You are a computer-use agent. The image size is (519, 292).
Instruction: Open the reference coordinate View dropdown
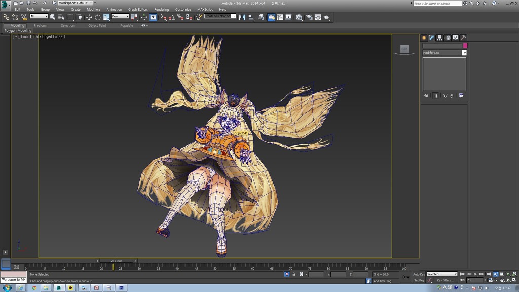pyautogui.click(x=120, y=16)
